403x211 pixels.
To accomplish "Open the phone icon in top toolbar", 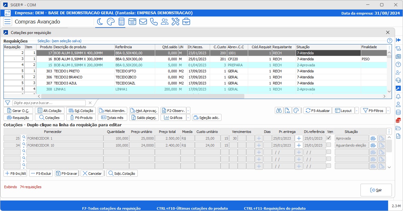I will point(154,22).
